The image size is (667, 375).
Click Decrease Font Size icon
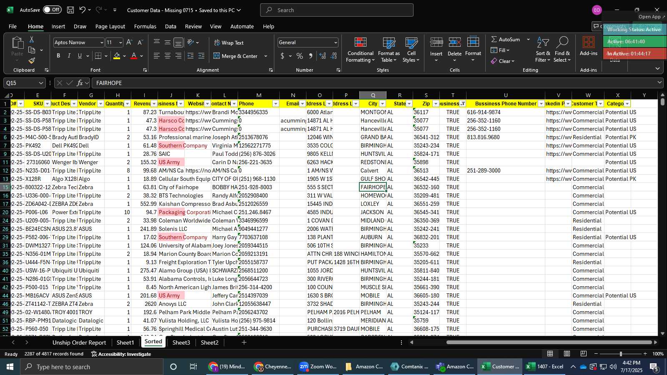click(x=140, y=42)
